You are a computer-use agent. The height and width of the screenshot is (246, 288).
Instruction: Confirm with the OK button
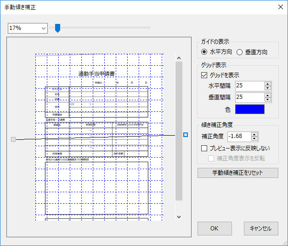tap(215, 229)
